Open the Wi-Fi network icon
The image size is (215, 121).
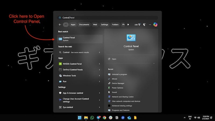click(195, 118)
